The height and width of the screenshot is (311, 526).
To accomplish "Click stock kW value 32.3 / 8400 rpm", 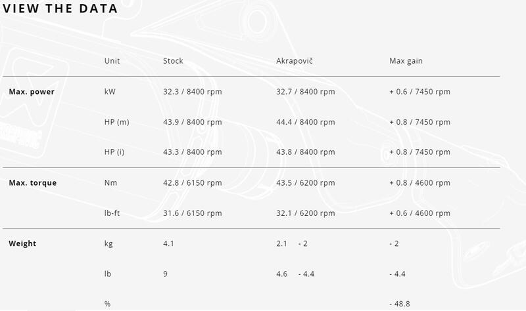I will pyautogui.click(x=192, y=92).
